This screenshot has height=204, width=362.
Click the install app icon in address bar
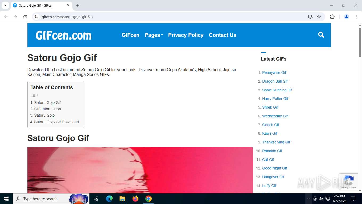(x=310, y=17)
